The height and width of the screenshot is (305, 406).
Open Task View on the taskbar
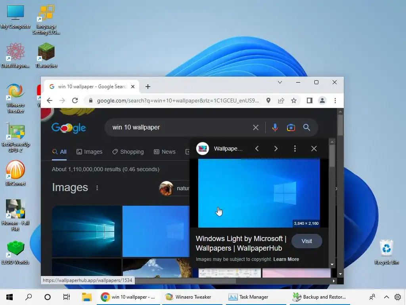click(67, 297)
